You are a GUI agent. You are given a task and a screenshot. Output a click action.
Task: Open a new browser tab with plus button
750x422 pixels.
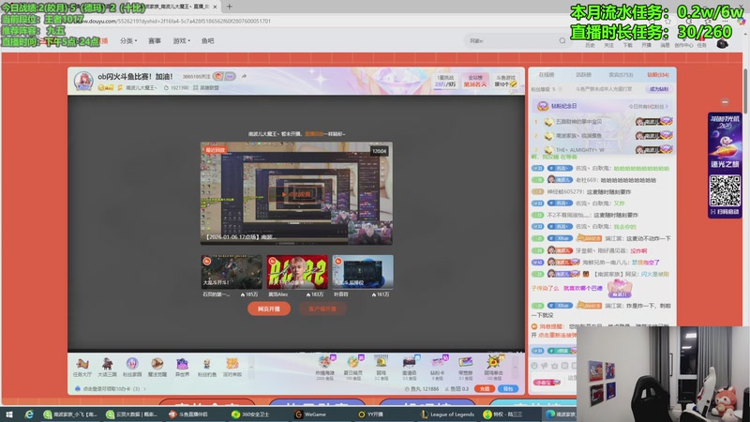click(x=229, y=7)
